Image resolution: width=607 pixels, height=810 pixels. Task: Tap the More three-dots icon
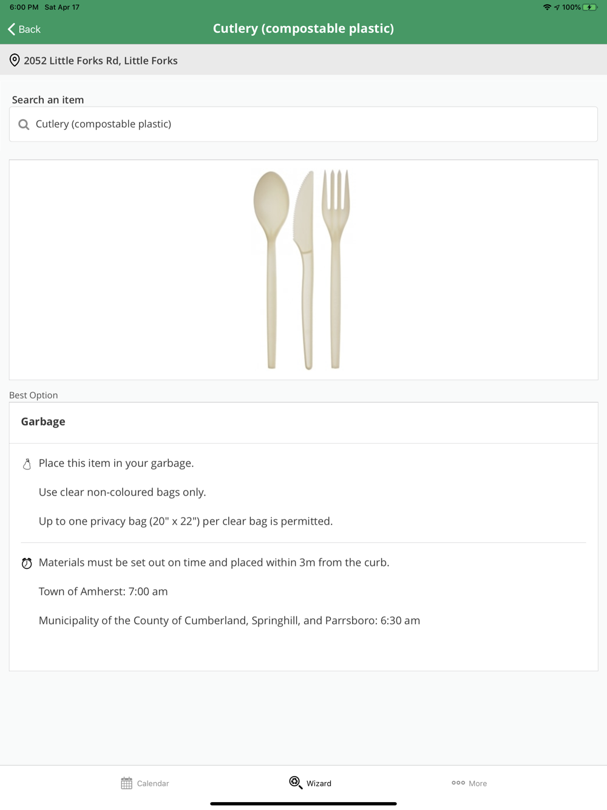(x=458, y=783)
